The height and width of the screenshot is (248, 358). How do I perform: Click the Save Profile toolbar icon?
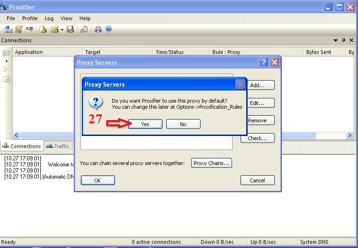(70, 30)
